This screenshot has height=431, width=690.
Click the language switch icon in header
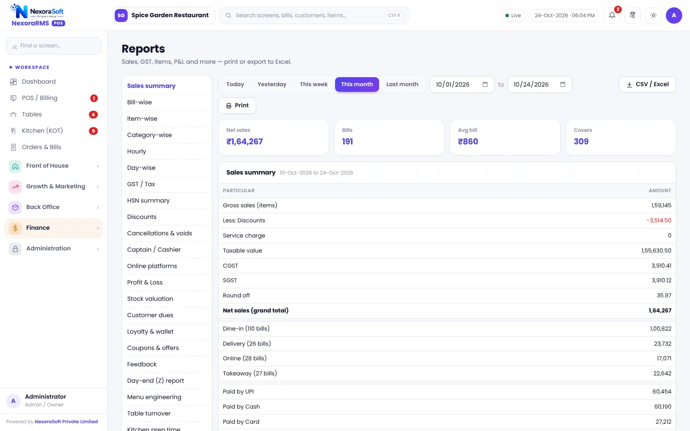click(633, 16)
